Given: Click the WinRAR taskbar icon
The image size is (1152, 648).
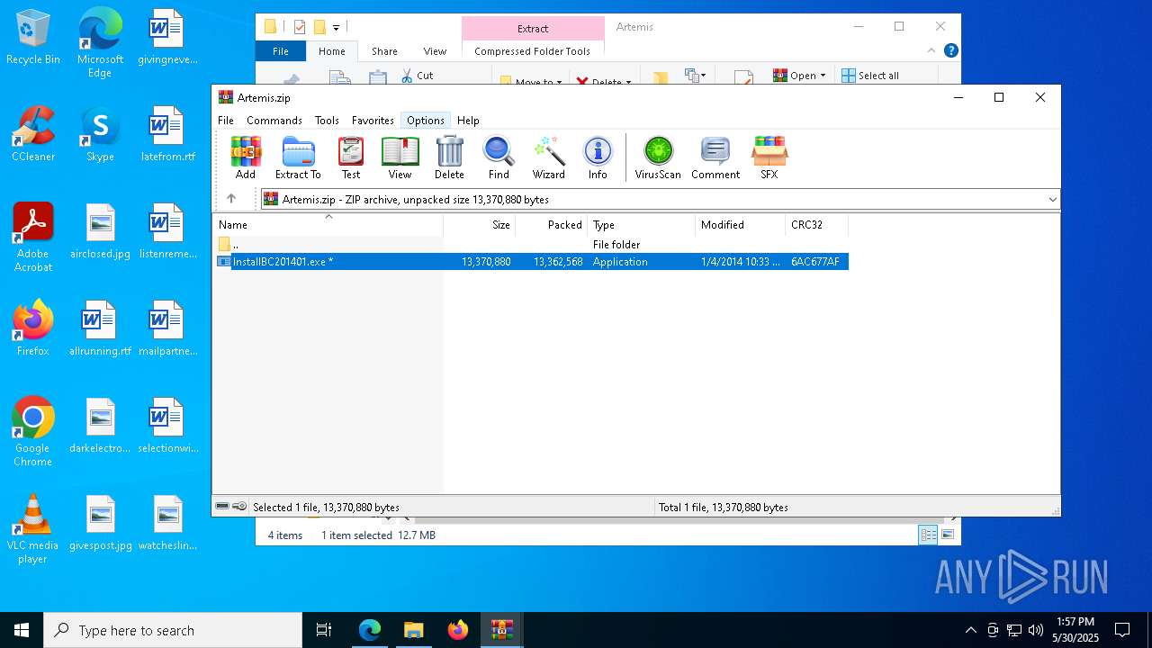Looking at the screenshot, I should pos(501,630).
